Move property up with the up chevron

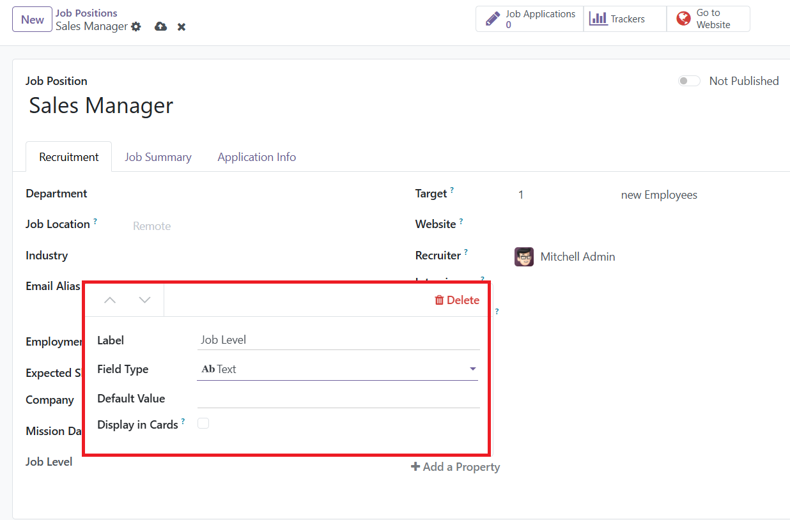[110, 300]
